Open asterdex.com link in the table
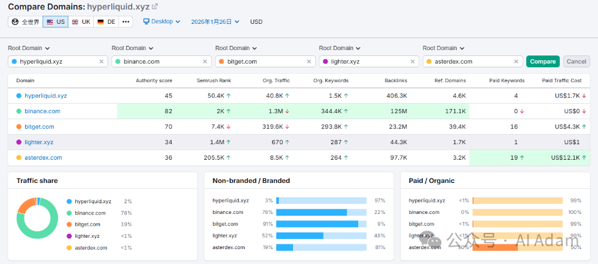598x264 pixels. click(x=43, y=158)
